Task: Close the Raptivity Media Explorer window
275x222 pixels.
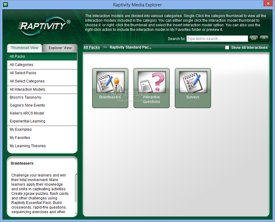Action: coord(268,3)
